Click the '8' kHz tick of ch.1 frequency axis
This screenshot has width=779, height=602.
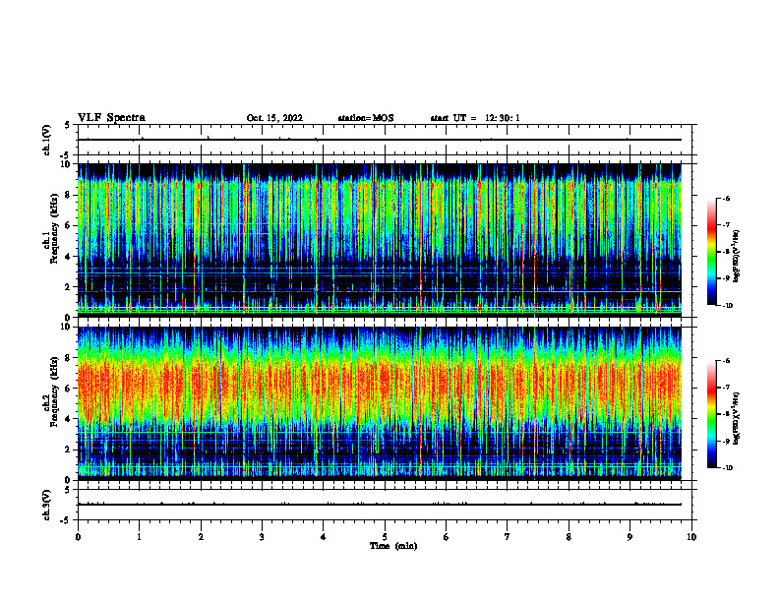click(68, 195)
